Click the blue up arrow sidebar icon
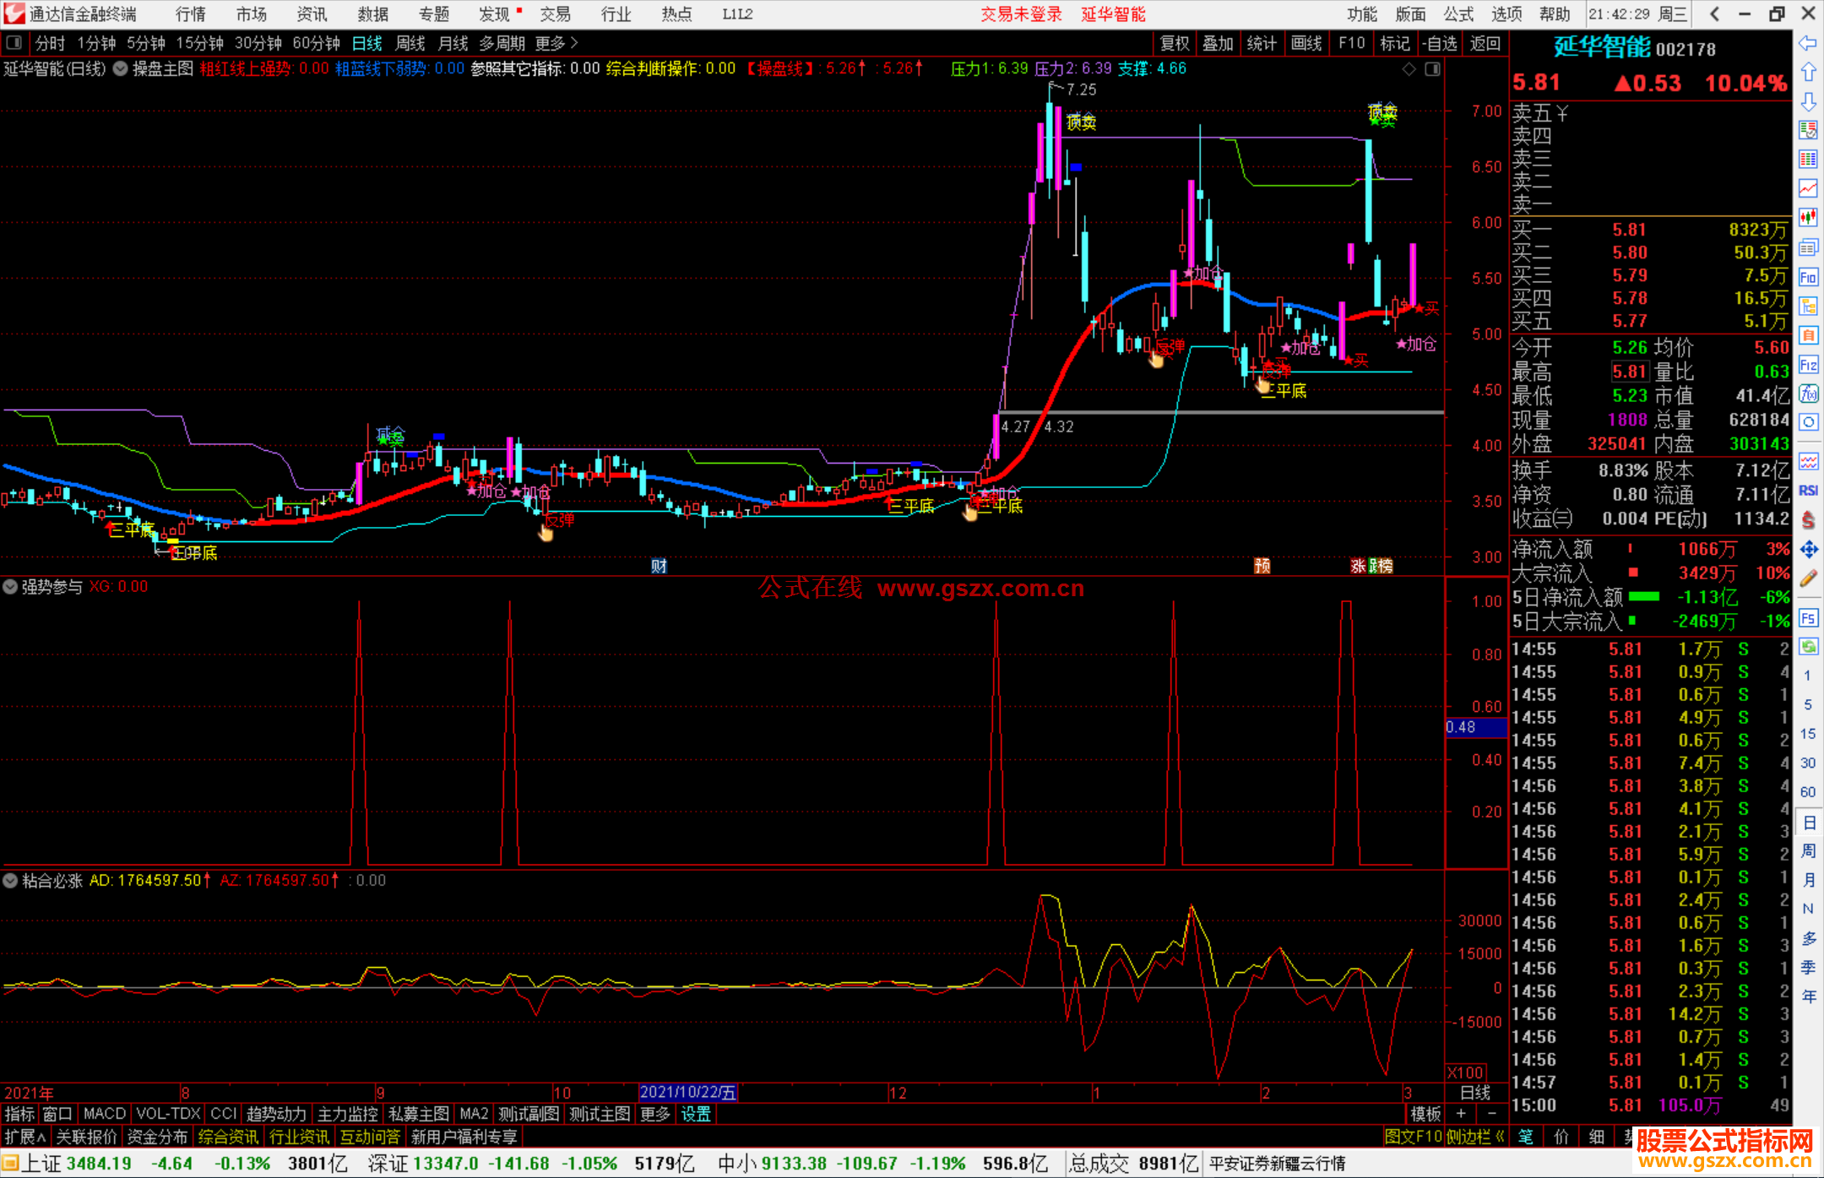The image size is (1824, 1178). point(1808,73)
